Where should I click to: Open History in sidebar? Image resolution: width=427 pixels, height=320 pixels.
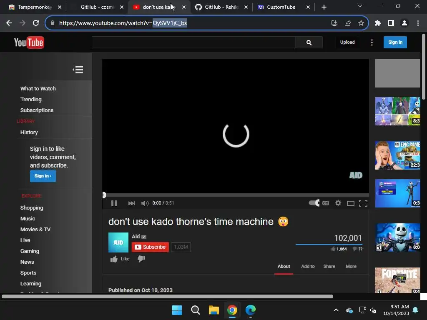[29, 132]
